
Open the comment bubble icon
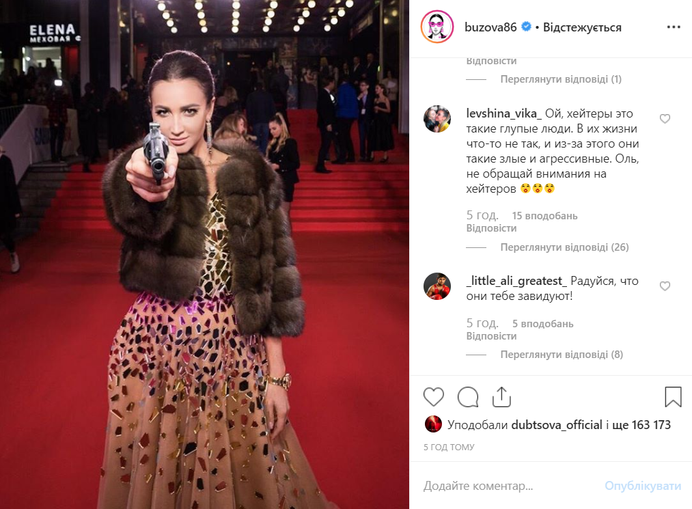coord(468,396)
